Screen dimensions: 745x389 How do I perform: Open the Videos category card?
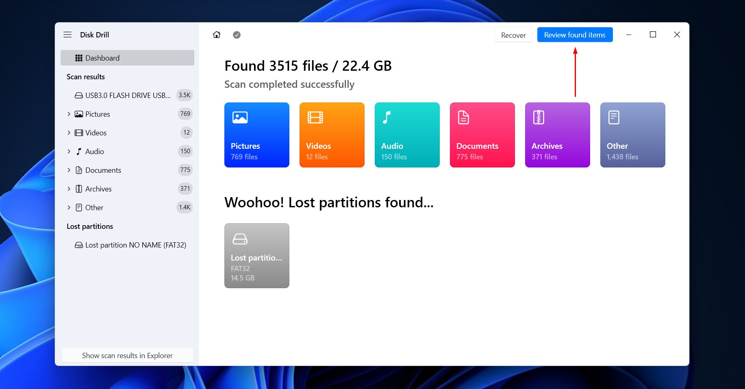tap(332, 135)
